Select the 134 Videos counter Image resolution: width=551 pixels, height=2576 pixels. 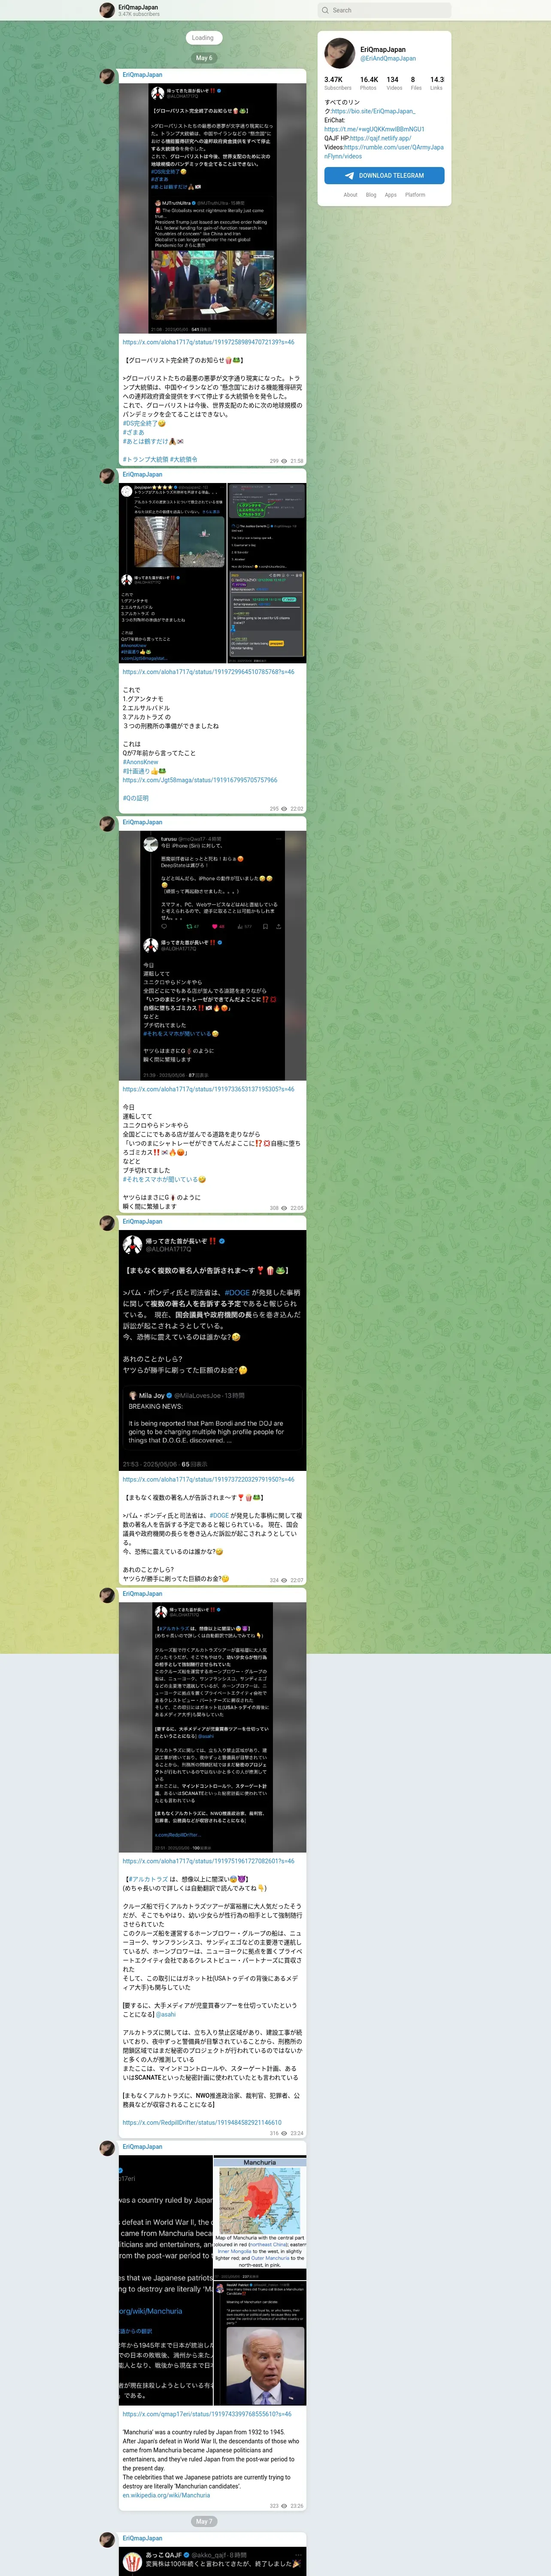pyautogui.click(x=394, y=83)
